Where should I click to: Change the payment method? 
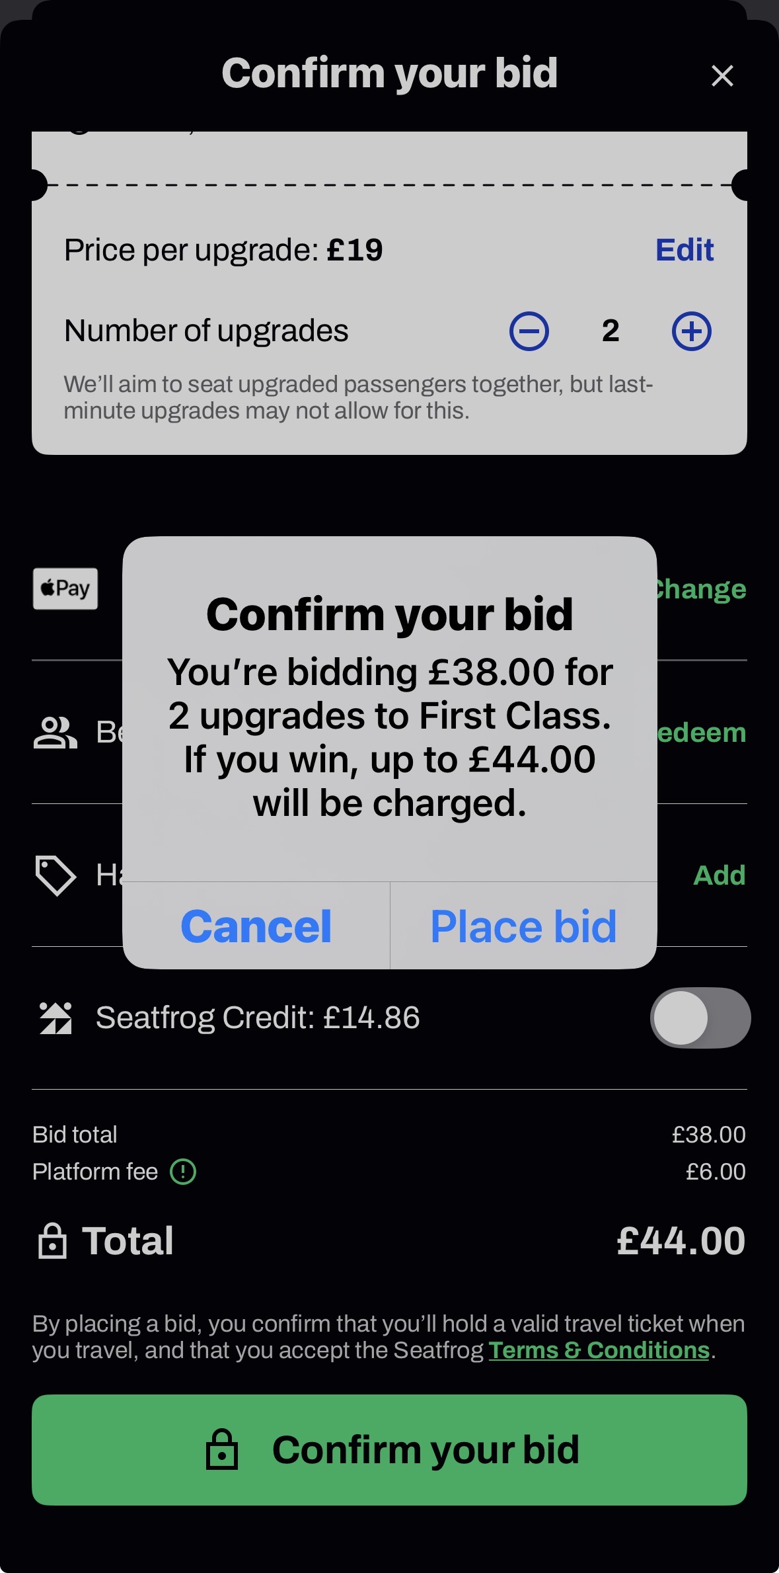coord(700,589)
